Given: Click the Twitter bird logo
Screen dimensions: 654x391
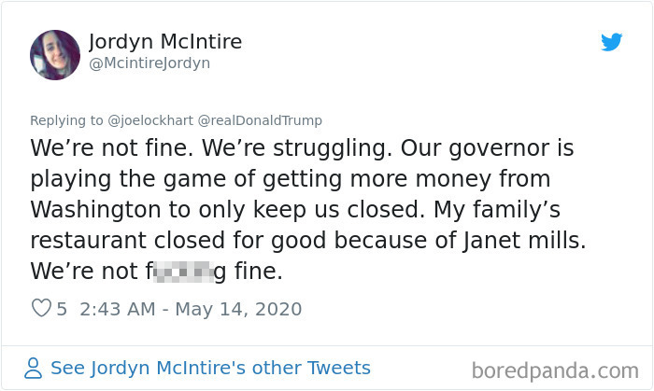Looking at the screenshot, I should (611, 42).
